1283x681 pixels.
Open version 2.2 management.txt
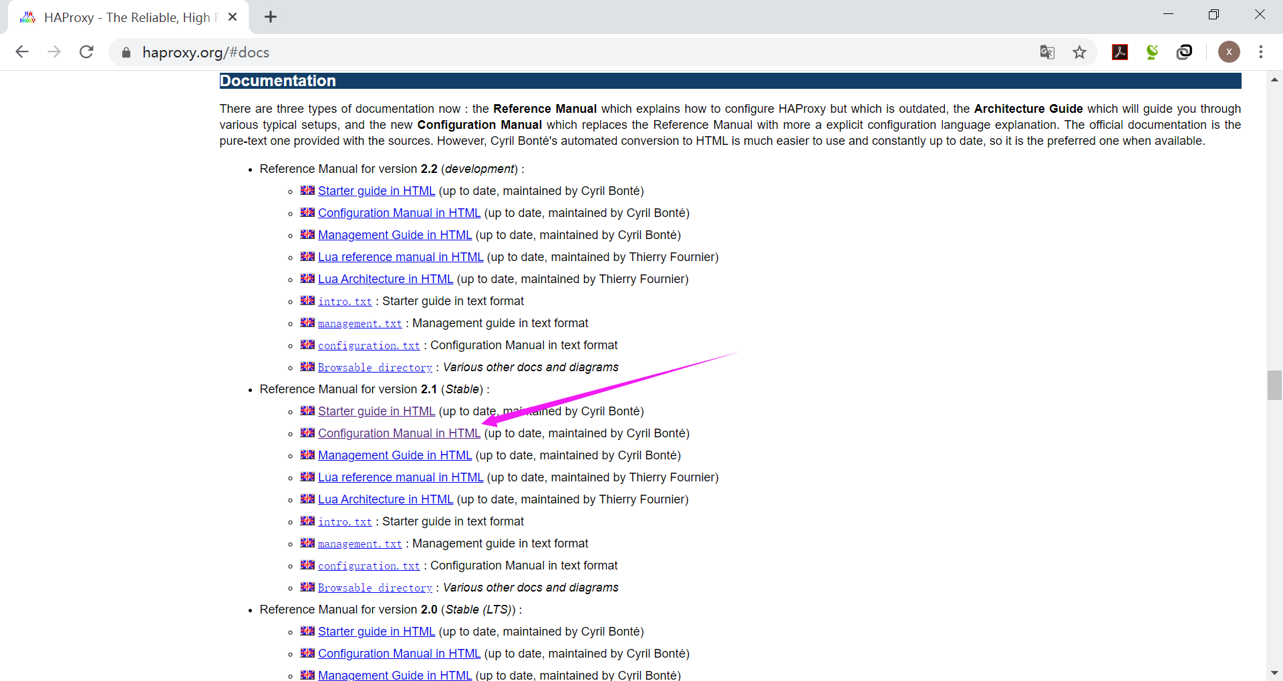pyautogui.click(x=360, y=323)
